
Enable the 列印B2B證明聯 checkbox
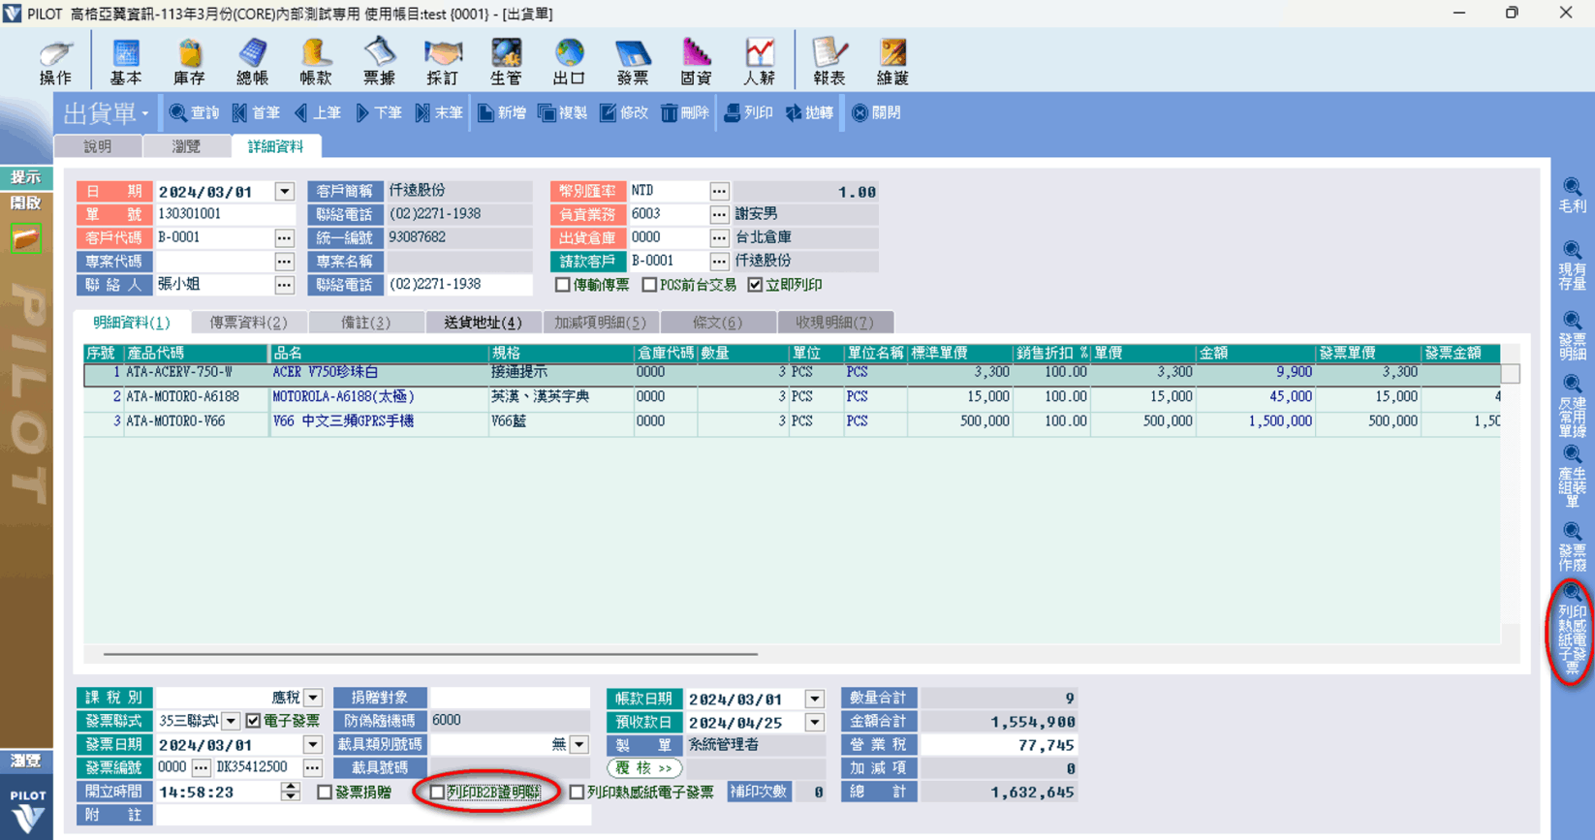438,793
